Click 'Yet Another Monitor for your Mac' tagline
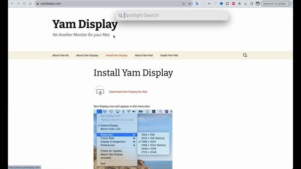301x169 pixels. tap(81, 35)
